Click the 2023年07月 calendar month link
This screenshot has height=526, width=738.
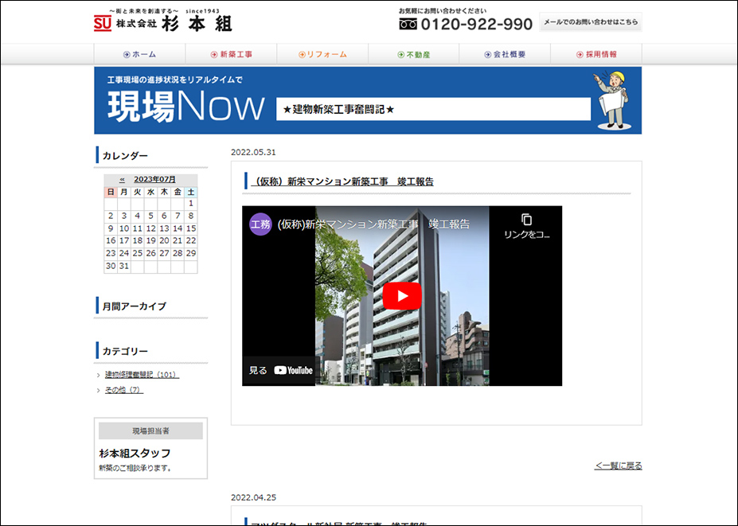[154, 179]
